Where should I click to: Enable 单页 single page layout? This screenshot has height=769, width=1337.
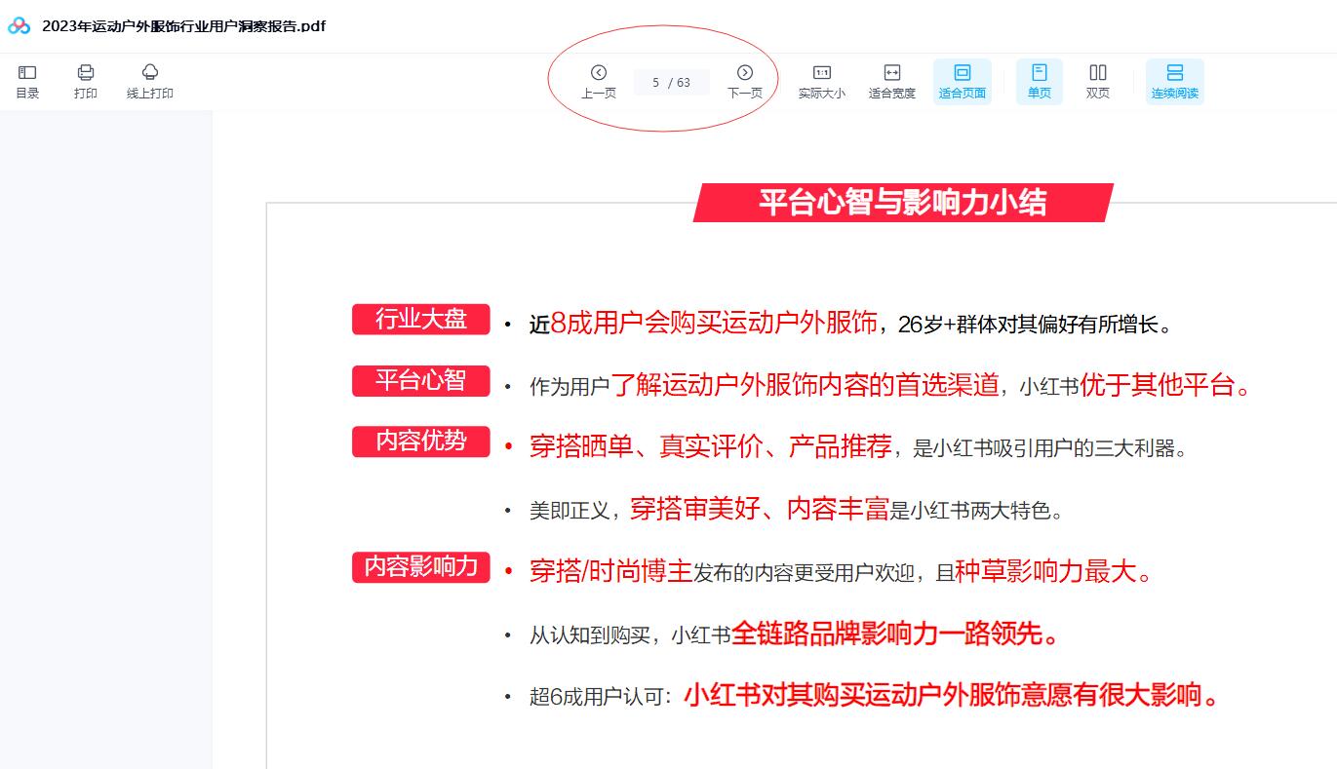(x=1039, y=81)
